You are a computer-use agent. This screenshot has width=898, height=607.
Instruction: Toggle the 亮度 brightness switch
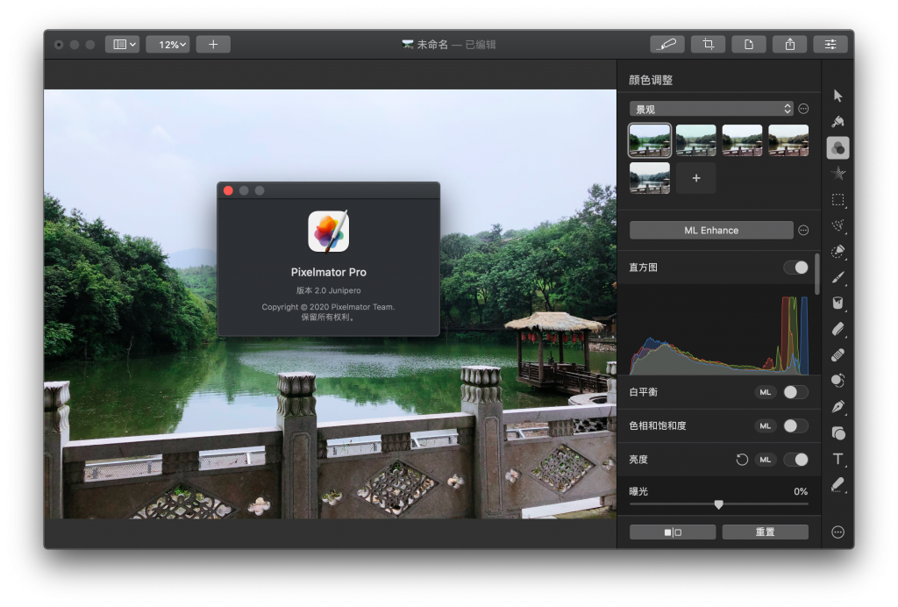click(x=796, y=460)
